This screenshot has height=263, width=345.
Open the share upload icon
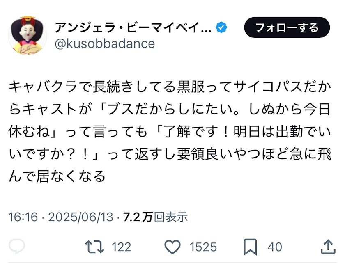[x=328, y=247]
